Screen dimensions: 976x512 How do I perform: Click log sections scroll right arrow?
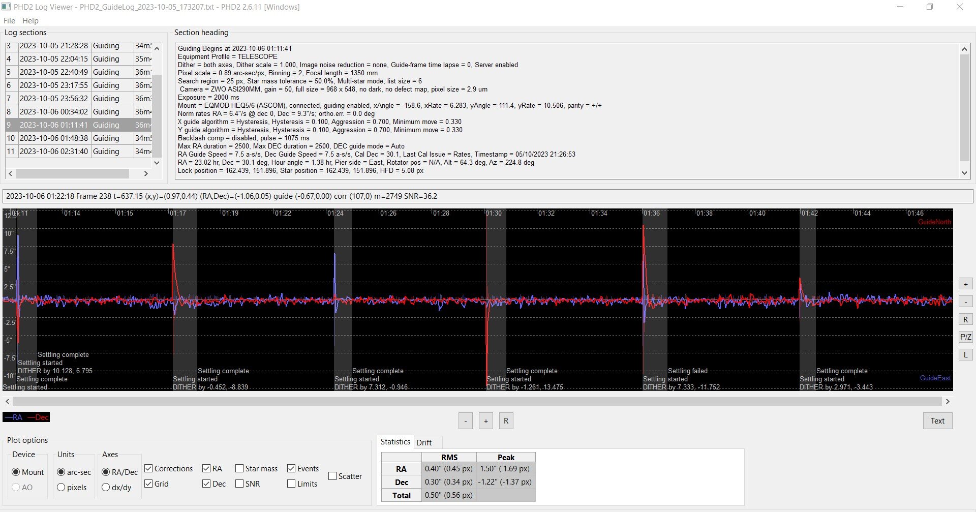click(146, 173)
